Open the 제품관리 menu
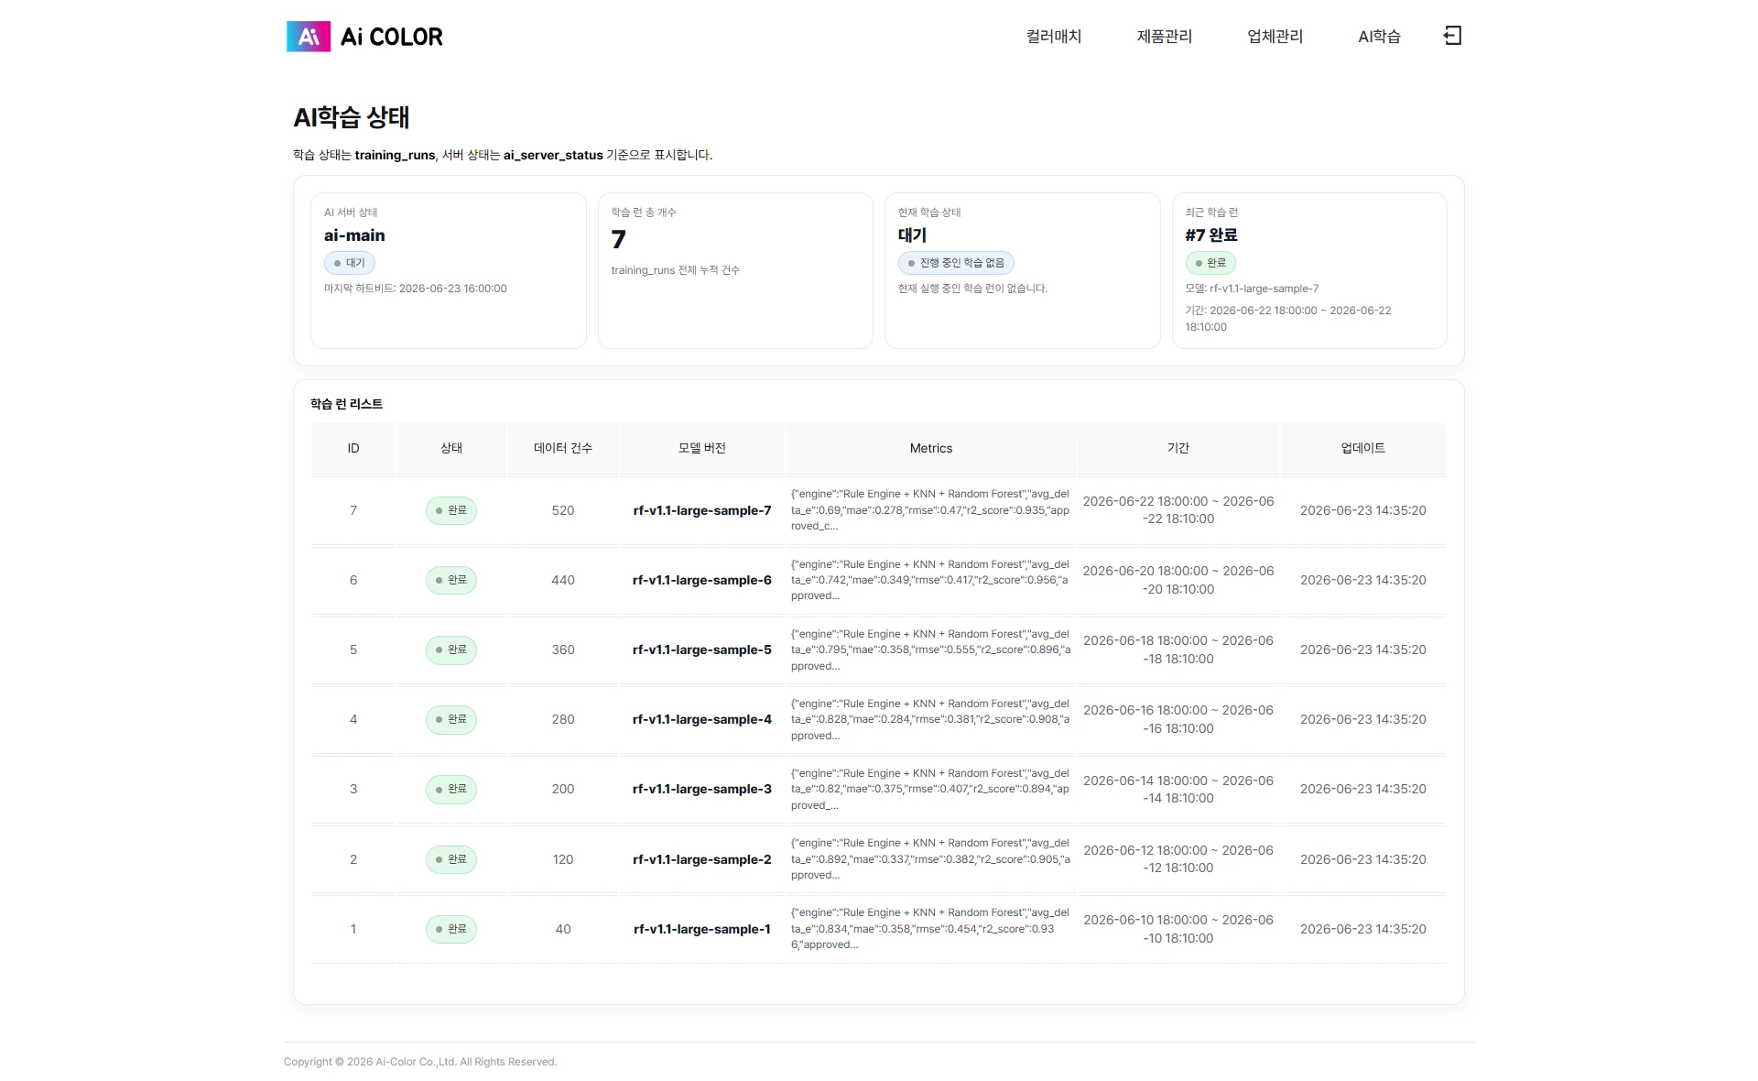 1165,37
